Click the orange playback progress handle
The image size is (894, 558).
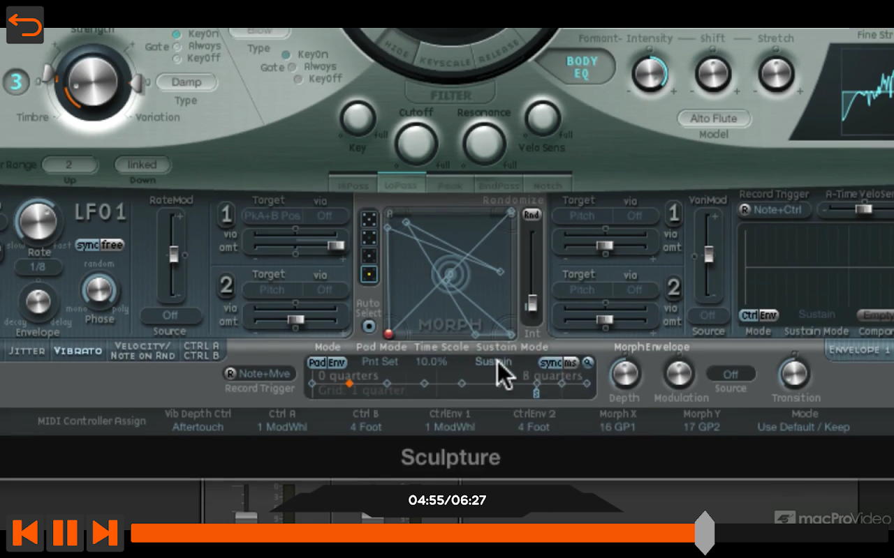(x=705, y=534)
